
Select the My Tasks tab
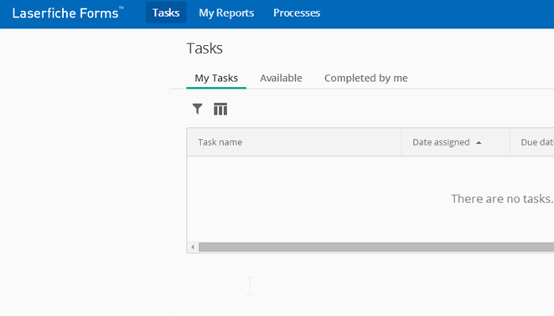tap(216, 78)
